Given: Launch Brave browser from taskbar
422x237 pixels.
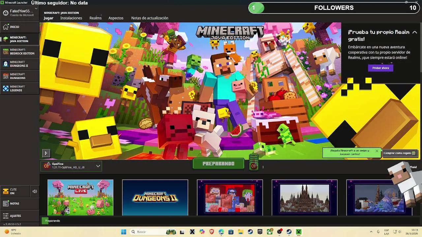Looking at the screenshot, I should pyautogui.click(x=211, y=232).
